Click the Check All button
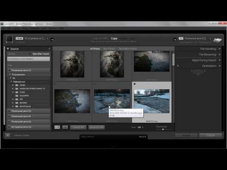This screenshot has height=170, width=227. pyautogui.click(x=78, y=127)
